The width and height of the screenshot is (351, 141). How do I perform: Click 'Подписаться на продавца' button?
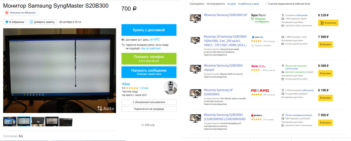tap(149, 109)
